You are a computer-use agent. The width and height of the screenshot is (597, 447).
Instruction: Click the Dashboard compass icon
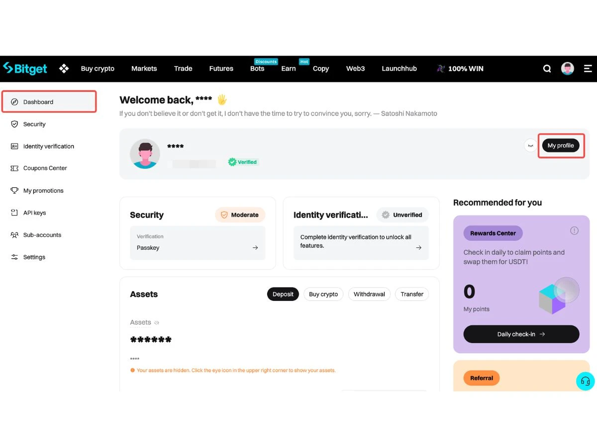click(x=14, y=102)
